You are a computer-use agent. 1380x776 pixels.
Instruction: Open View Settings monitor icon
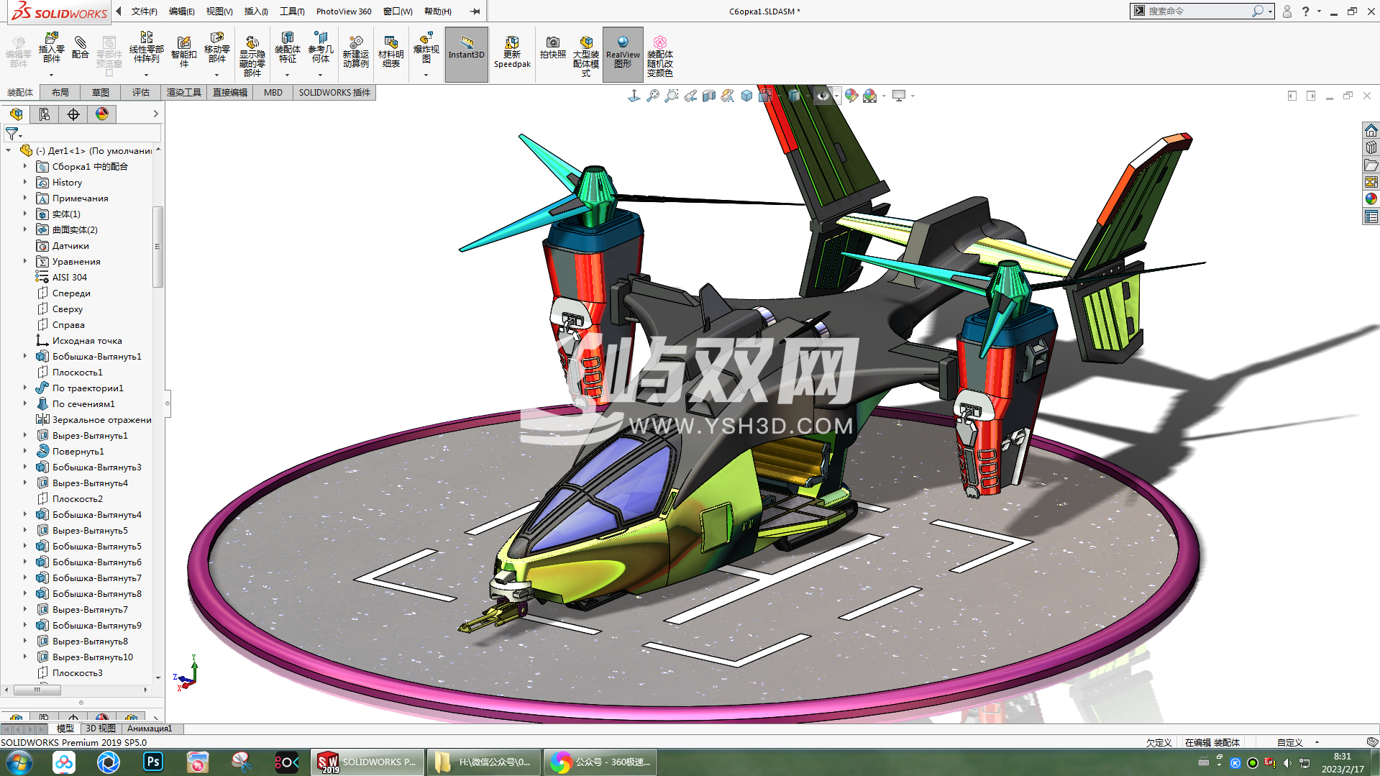[x=899, y=96]
